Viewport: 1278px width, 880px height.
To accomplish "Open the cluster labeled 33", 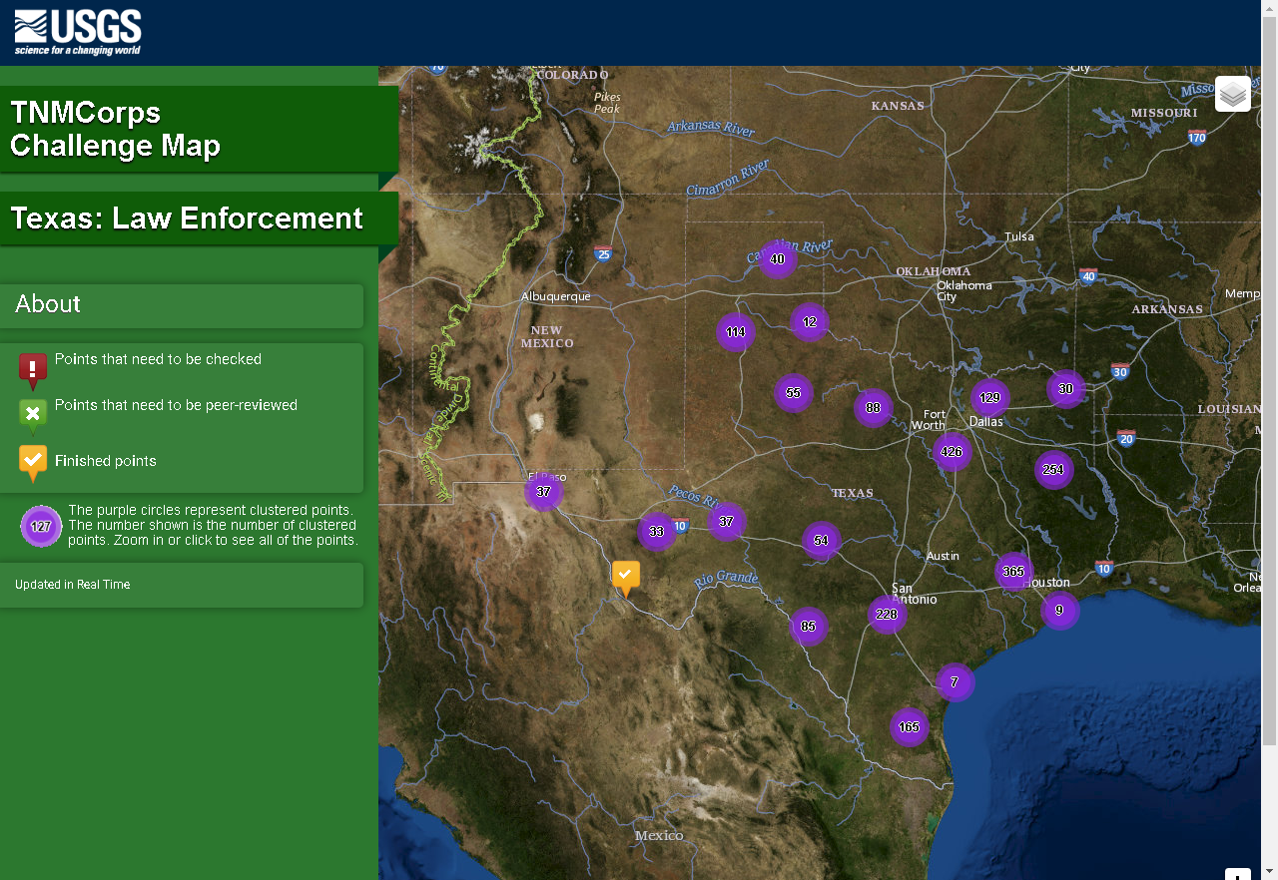I will pyautogui.click(x=657, y=532).
